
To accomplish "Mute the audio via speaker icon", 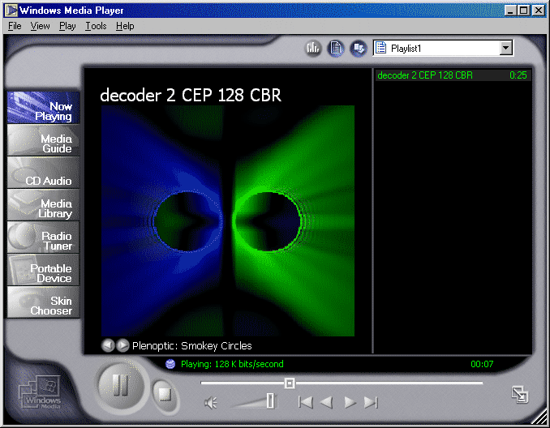I will pos(210,402).
